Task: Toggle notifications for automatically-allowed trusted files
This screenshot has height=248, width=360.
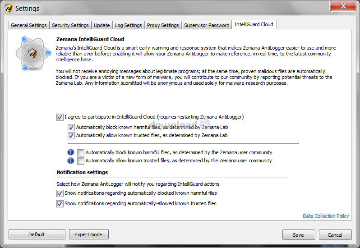Action: (60, 203)
